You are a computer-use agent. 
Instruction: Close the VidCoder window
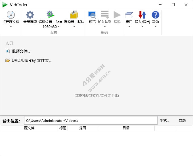[186, 5]
